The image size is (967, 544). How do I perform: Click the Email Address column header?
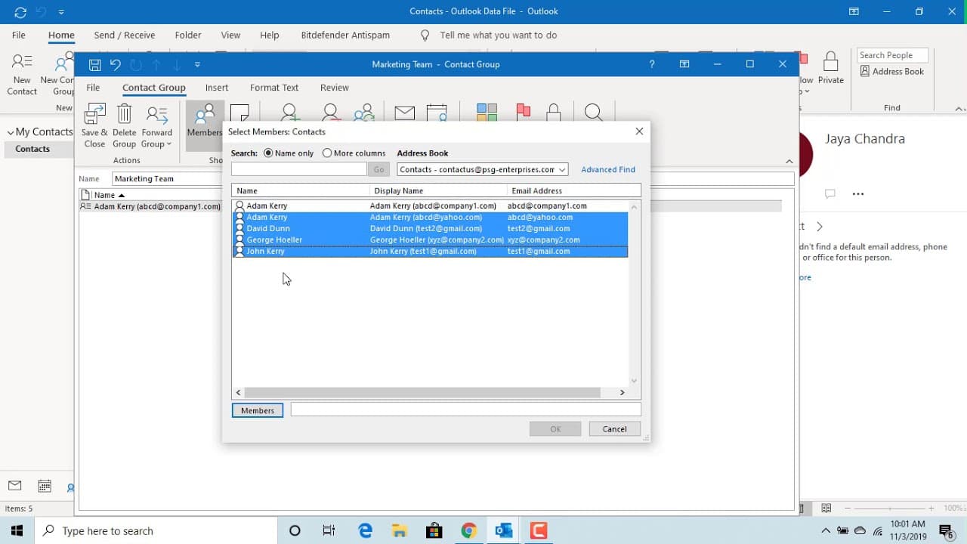pyautogui.click(x=574, y=191)
